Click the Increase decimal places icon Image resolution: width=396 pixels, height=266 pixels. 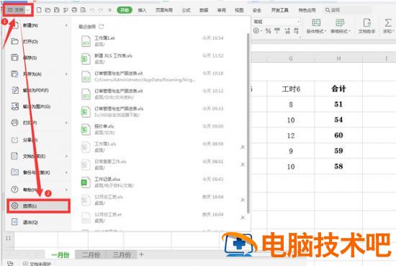tap(287, 31)
